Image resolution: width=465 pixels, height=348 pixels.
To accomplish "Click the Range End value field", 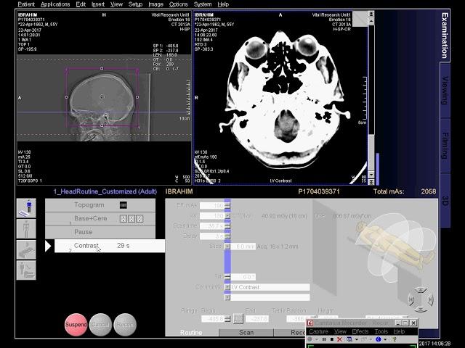I will (x=256, y=319).
